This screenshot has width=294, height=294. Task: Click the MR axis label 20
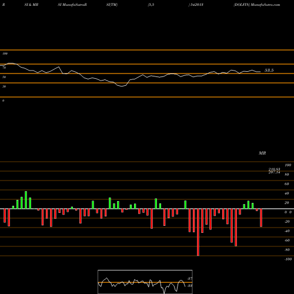click(x=286, y=203)
